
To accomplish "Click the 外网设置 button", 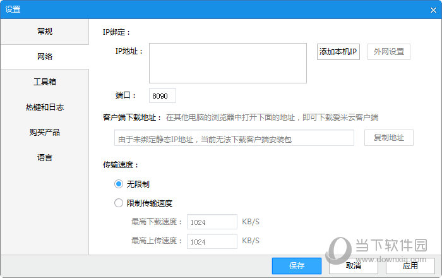I will pos(389,52).
